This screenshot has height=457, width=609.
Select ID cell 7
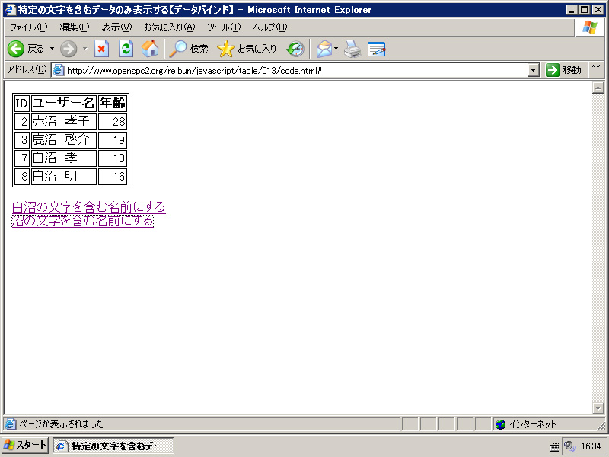(22, 158)
